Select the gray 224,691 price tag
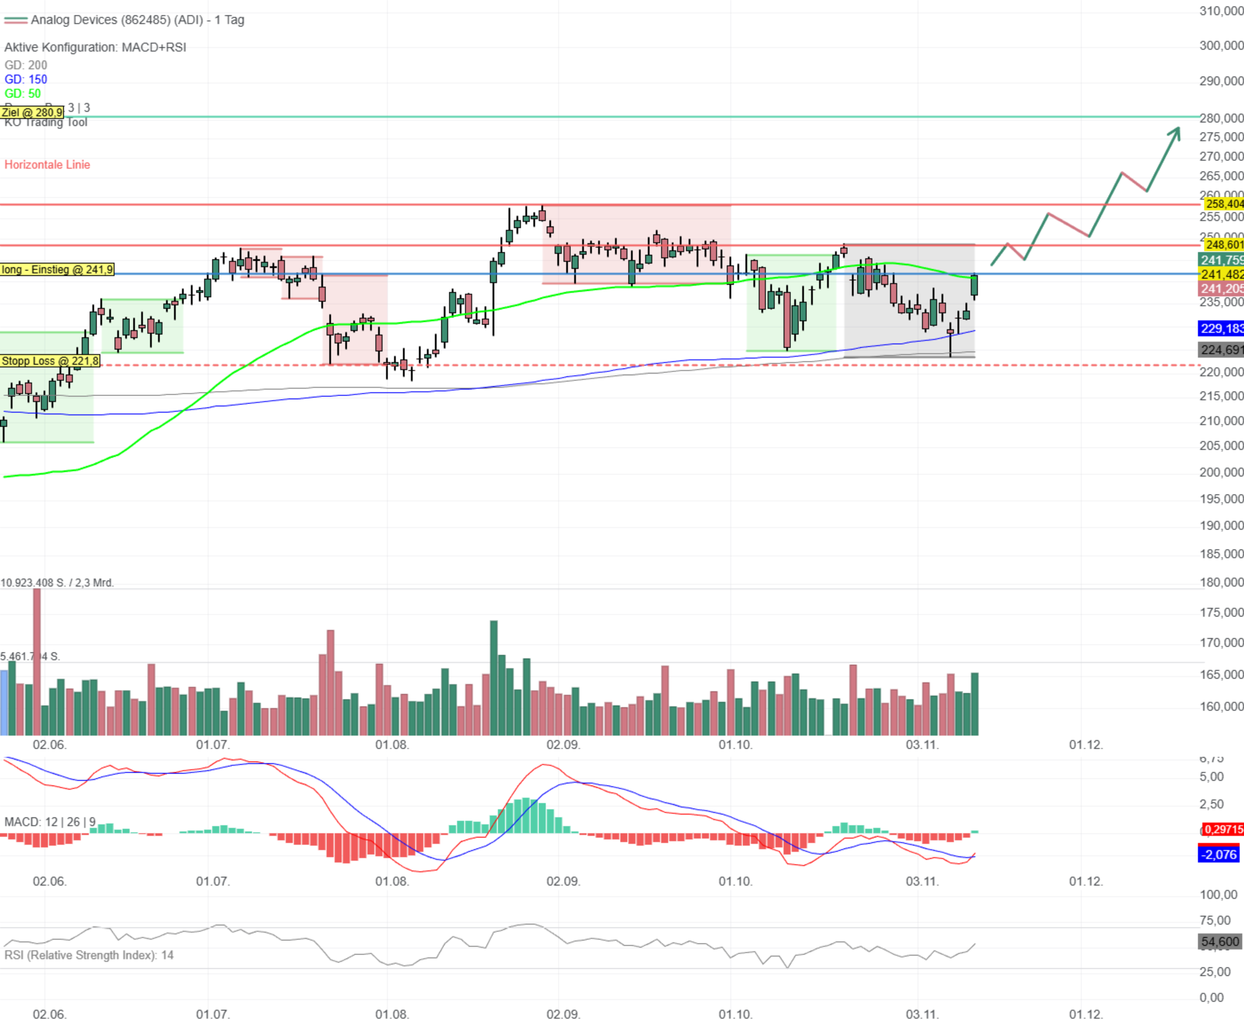This screenshot has width=1244, height=1023. tap(1221, 350)
